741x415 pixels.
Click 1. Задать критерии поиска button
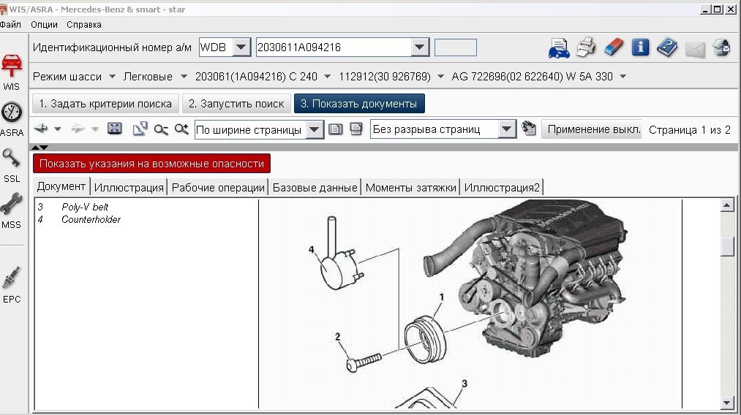[x=105, y=104]
